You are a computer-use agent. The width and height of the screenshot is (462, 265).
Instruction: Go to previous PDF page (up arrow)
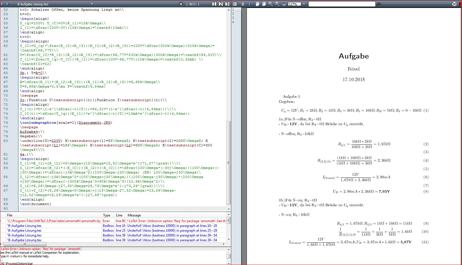click(x=243, y=4)
